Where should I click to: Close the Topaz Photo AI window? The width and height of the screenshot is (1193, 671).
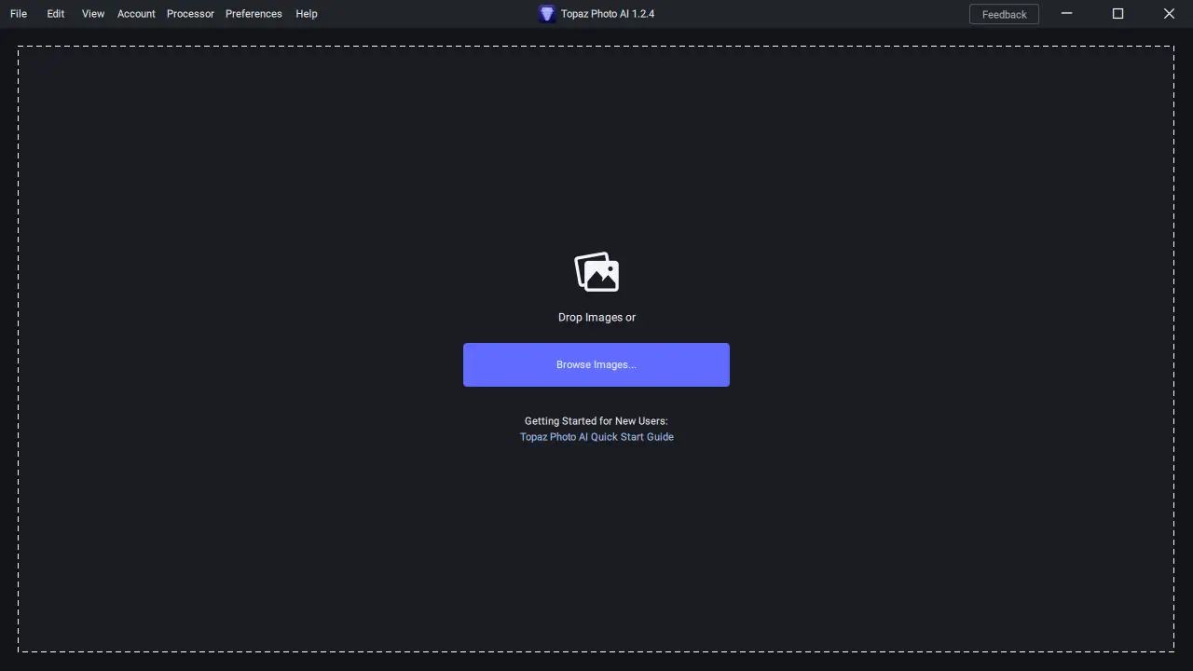(1169, 14)
